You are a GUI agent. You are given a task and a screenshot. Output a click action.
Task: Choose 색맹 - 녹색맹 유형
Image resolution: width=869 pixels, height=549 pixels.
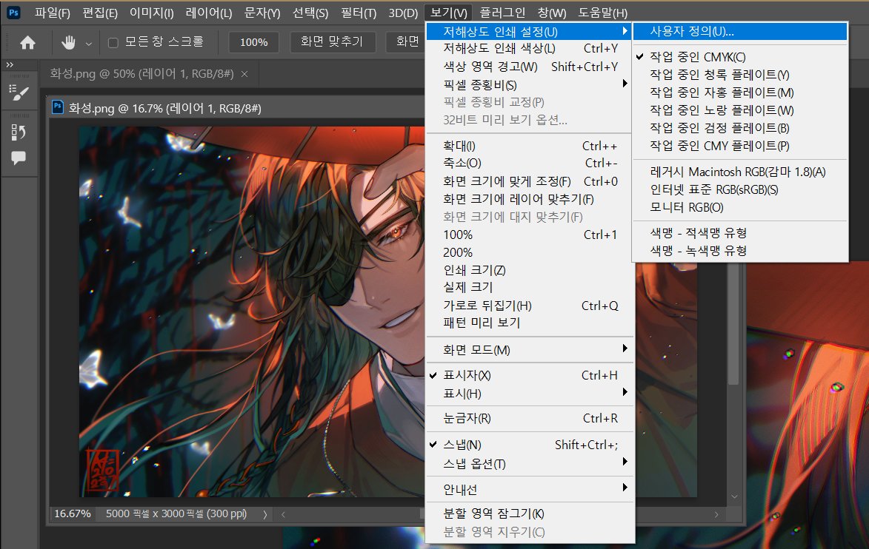point(740,250)
